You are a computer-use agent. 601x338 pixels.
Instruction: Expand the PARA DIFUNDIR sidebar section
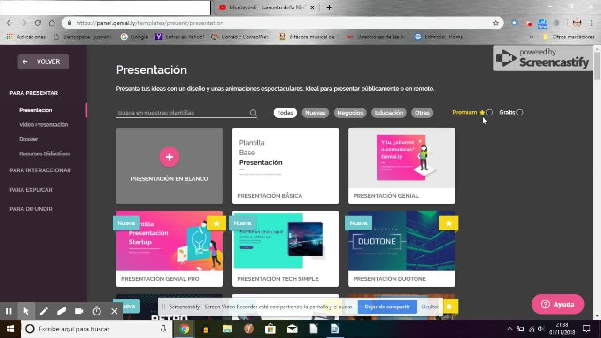(x=31, y=209)
